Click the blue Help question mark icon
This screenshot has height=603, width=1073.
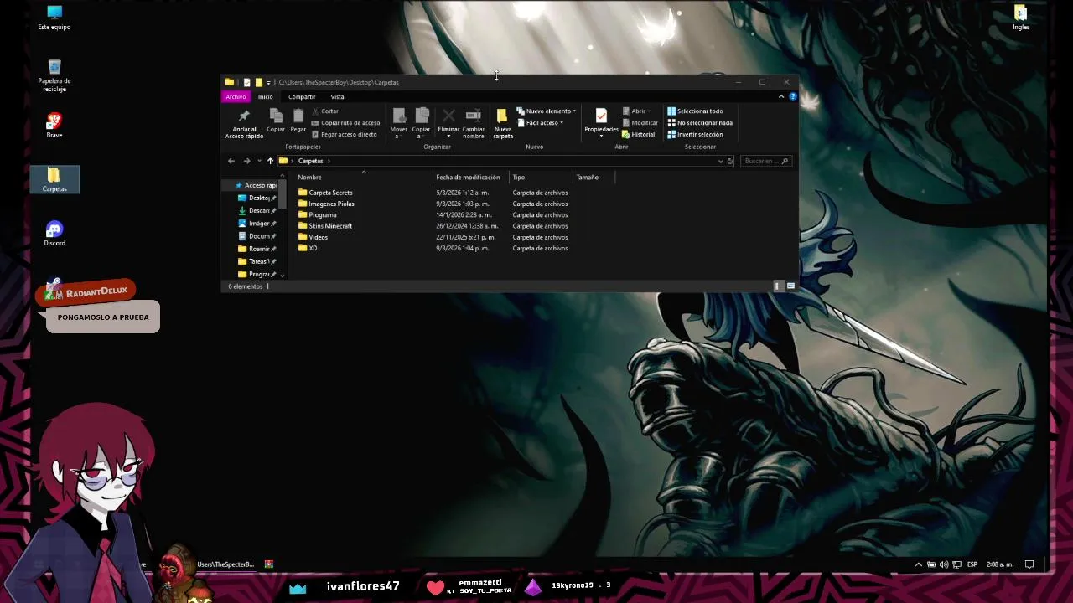[792, 96]
